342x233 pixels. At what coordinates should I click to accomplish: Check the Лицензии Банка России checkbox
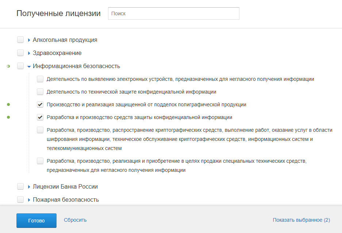click(20, 187)
